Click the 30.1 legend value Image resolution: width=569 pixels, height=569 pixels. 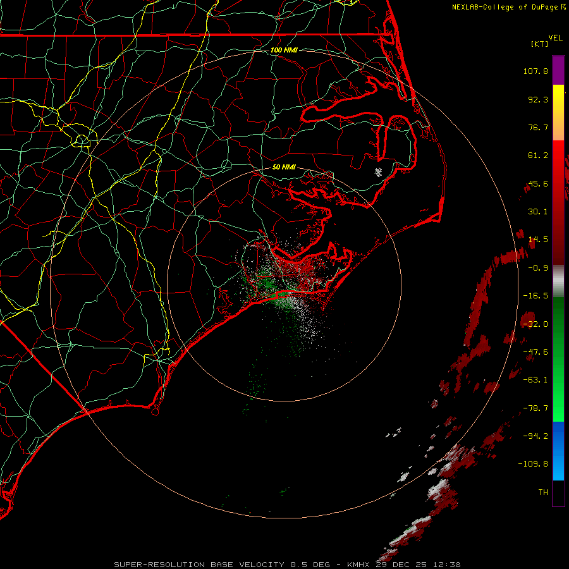point(538,212)
